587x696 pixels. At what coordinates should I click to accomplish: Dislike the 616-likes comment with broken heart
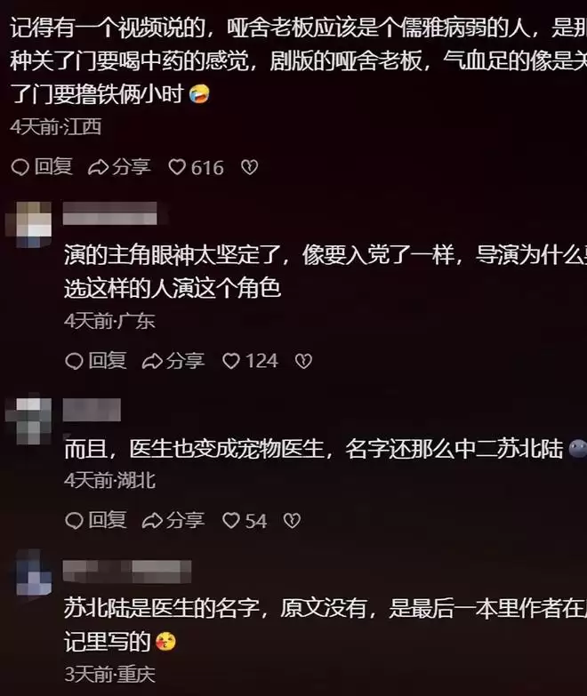click(x=249, y=167)
